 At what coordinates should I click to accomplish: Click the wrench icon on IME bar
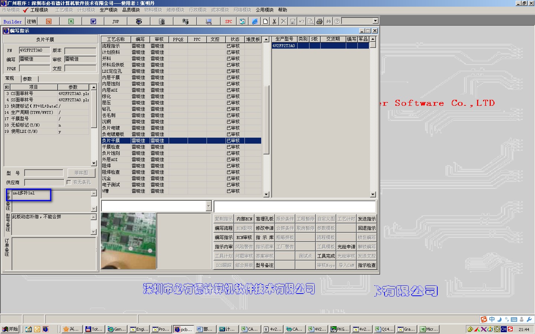[x=529, y=320]
